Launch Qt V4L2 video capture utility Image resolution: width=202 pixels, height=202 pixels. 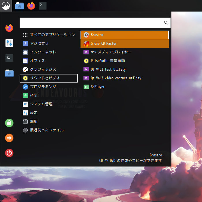(125, 78)
